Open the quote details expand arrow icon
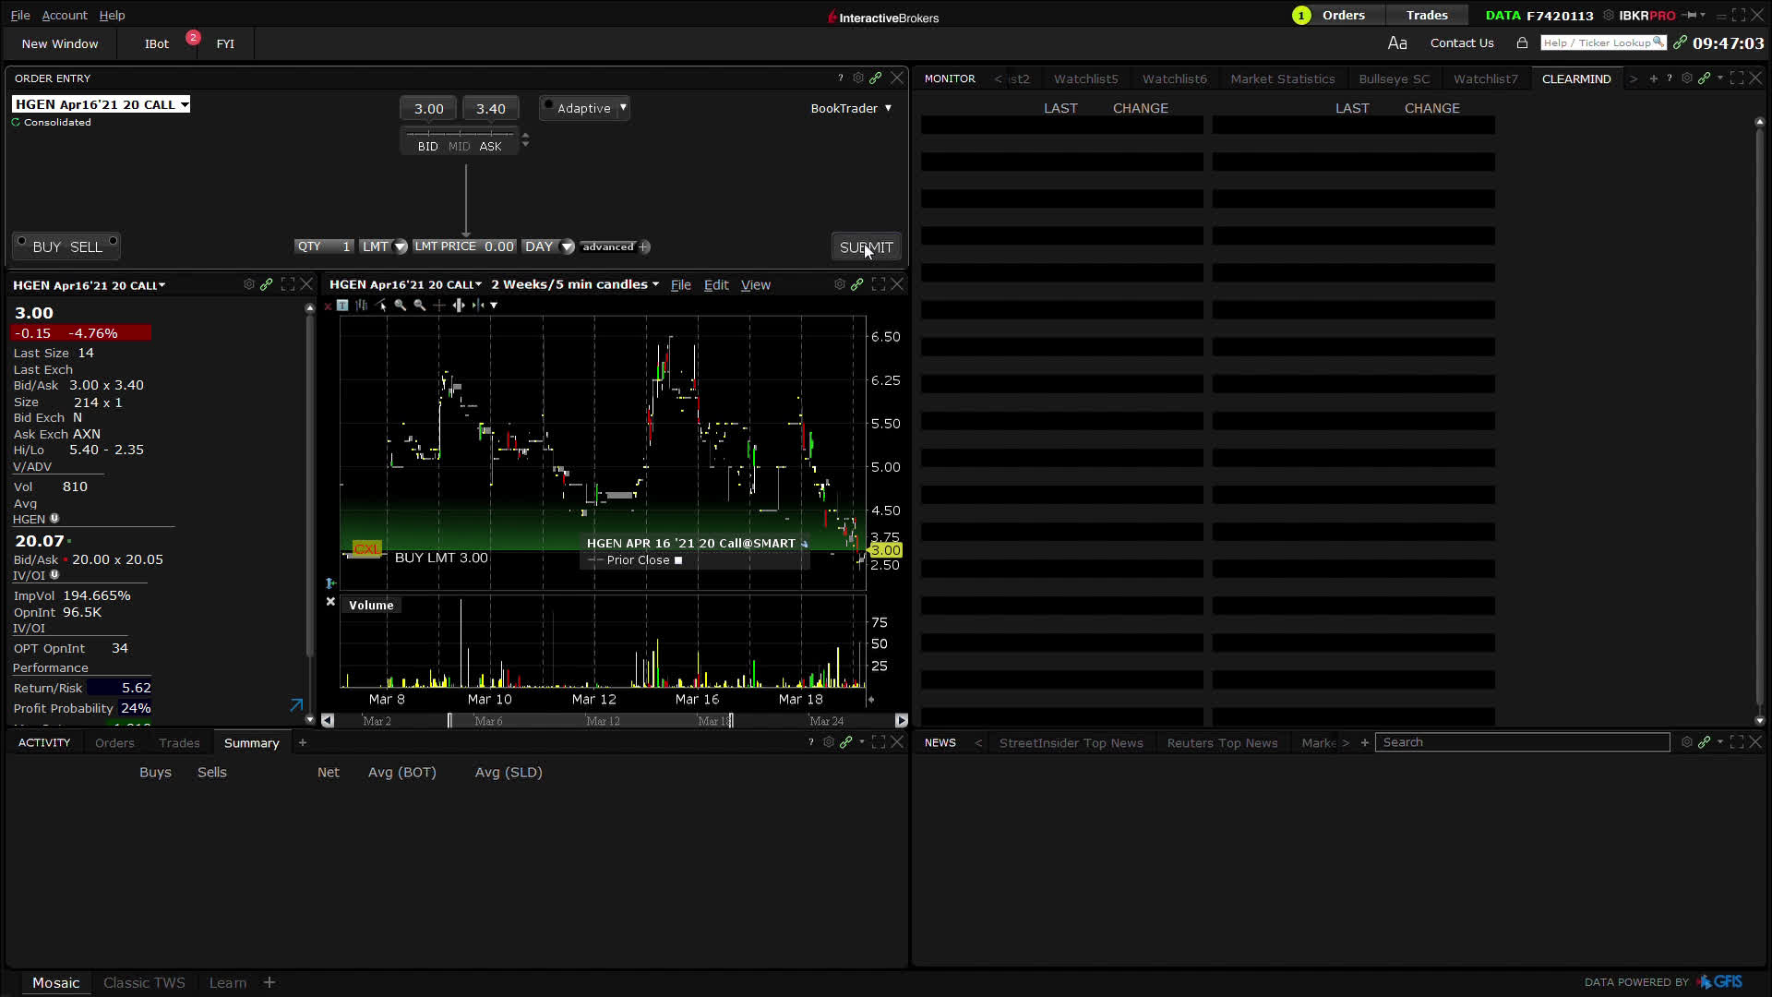Image resolution: width=1772 pixels, height=997 pixels. [296, 705]
